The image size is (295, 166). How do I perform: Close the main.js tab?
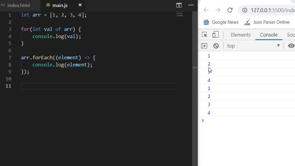(x=80, y=5)
